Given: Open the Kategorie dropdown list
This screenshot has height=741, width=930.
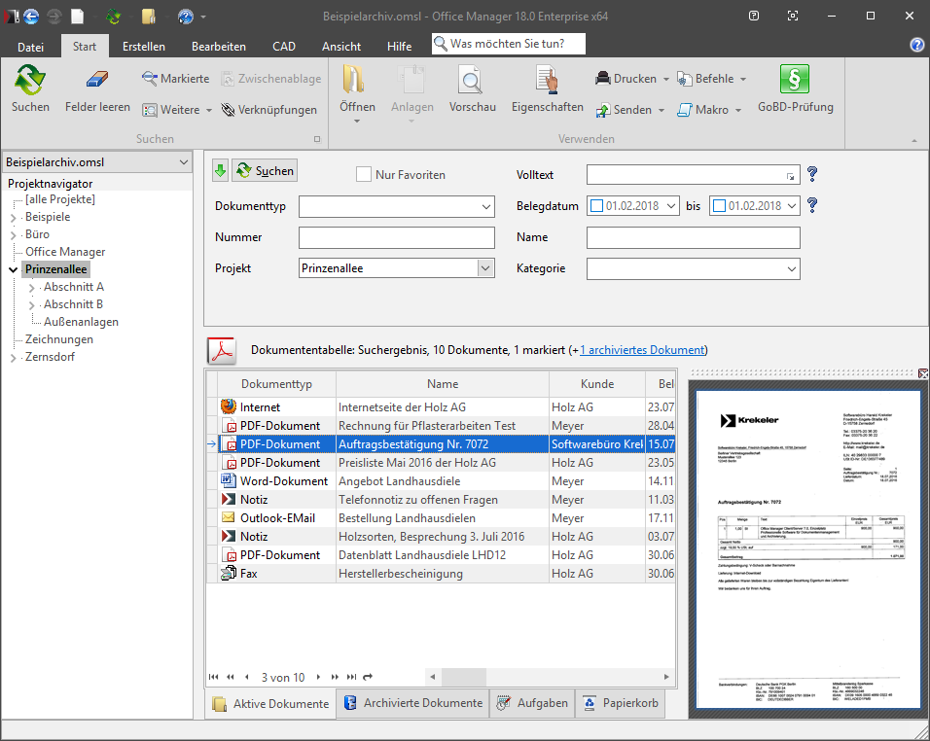Looking at the screenshot, I should (x=791, y=268).
